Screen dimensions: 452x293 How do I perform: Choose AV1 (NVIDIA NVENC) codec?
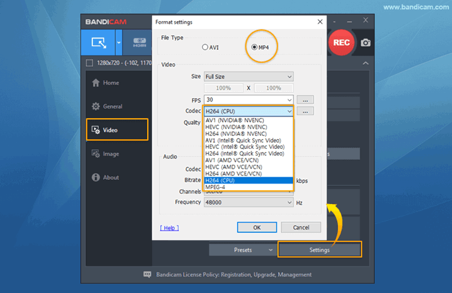coord(249,120)
